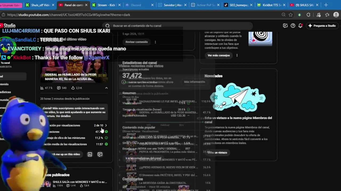This screenshot has width=341, height=191.
Task: Click the click-through rate value 11,2 %
Action: [99, 138]
